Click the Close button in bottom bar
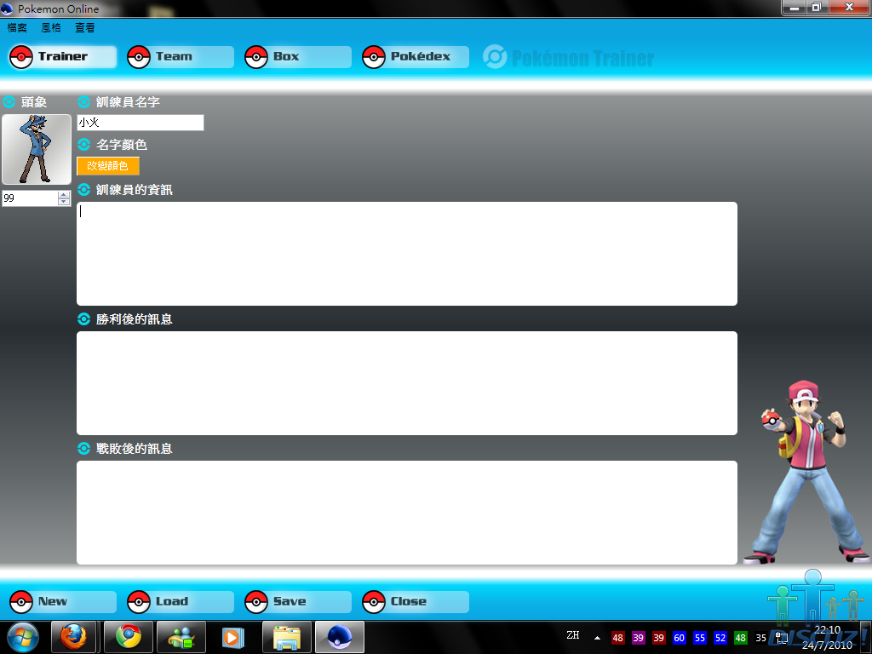Viewport: 872px width, 654px height. pyautogui.click(x=415, y=602)
